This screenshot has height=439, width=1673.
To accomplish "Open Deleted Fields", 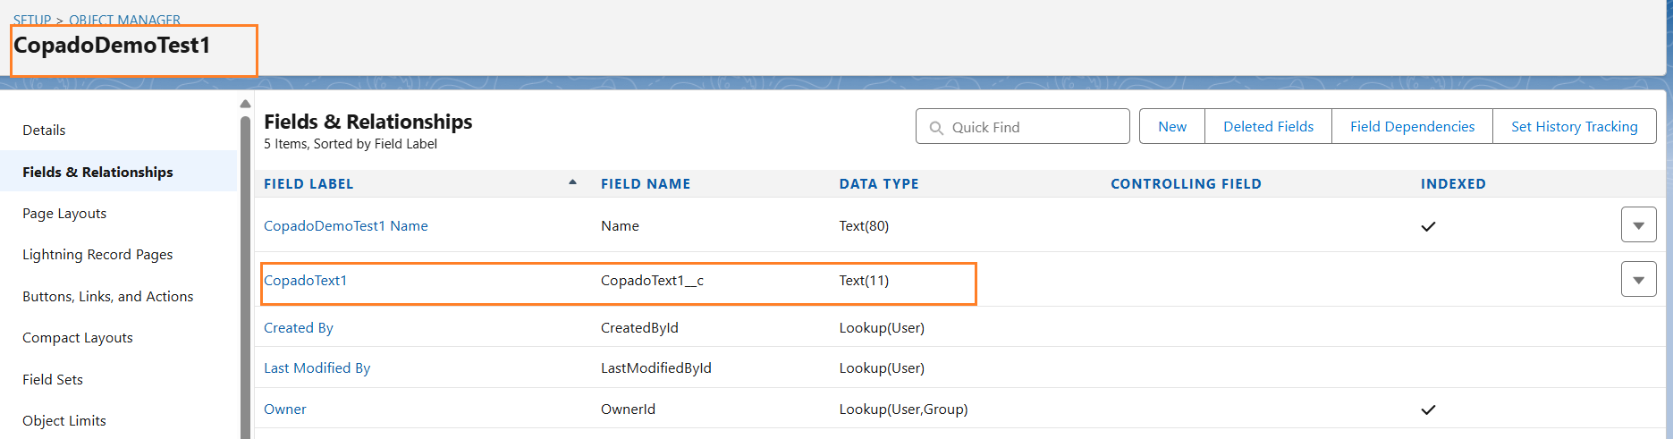I will (1268, 126).
